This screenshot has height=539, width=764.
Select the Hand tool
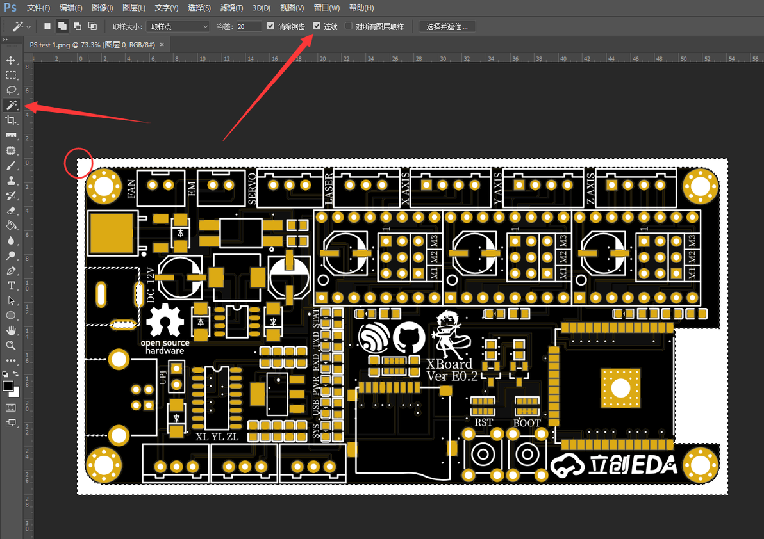(11, 331)
